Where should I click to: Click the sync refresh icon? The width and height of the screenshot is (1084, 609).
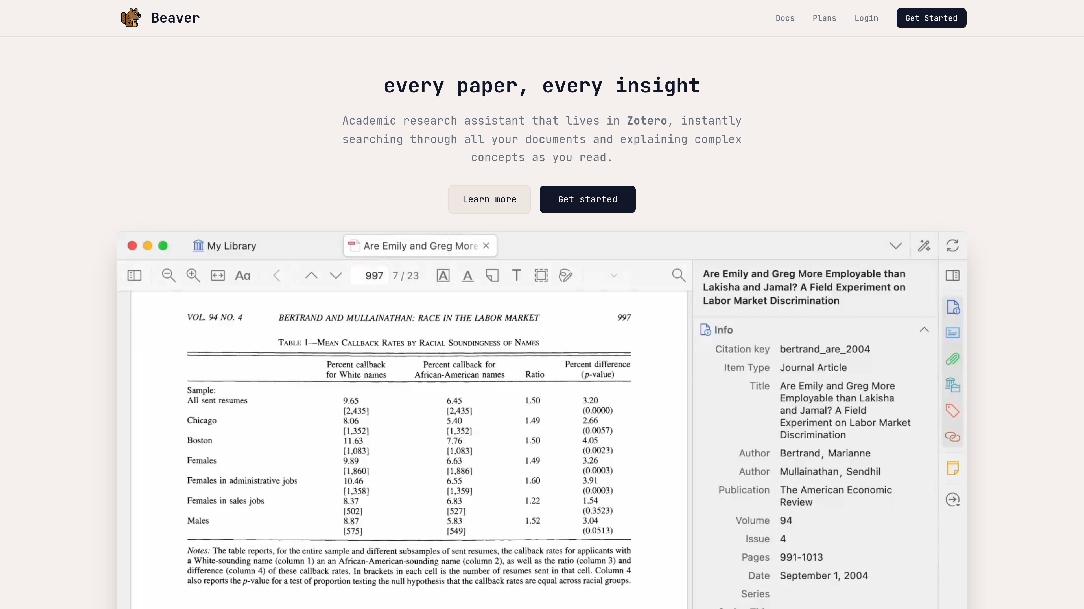pyautogui.click(x=953, y=246)
